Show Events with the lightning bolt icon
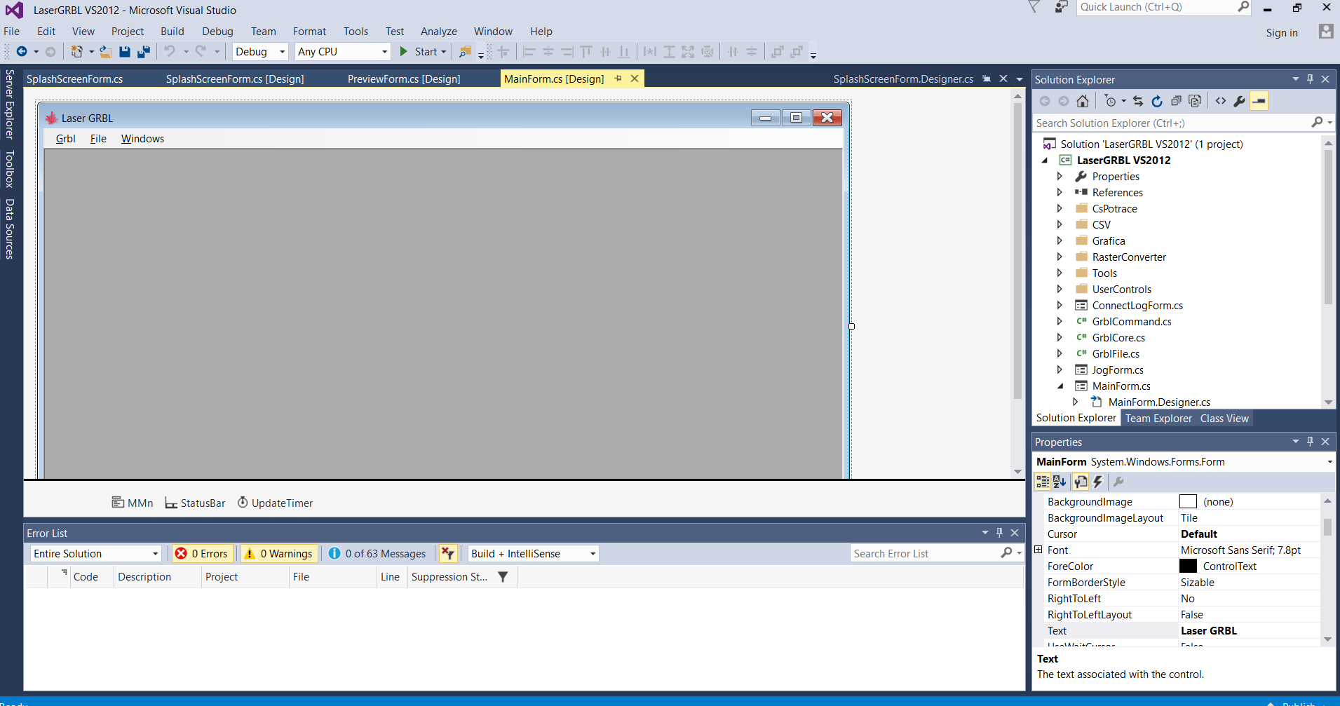Viewport: 1340px width, 706px height. pos(1098,482)
